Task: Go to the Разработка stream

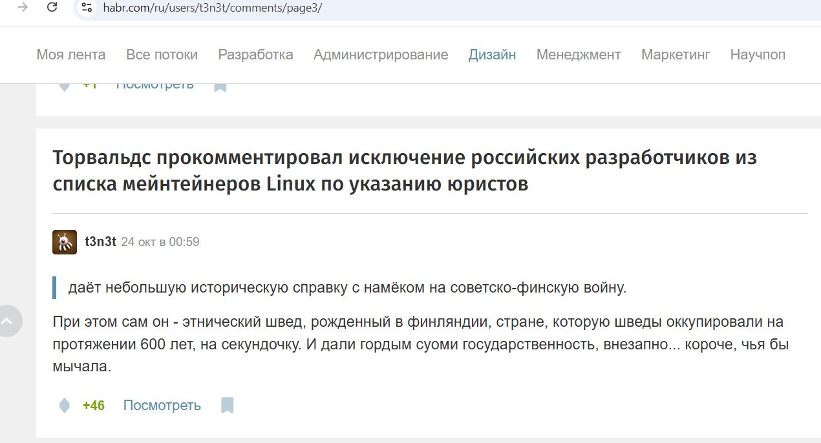Action: click(255, 55)
